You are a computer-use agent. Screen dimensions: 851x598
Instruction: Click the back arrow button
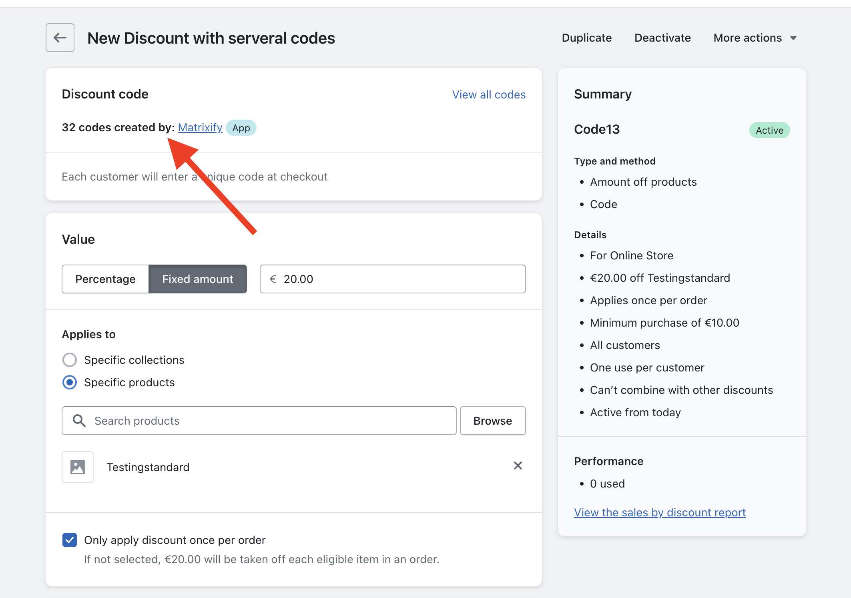click(60, 38)
